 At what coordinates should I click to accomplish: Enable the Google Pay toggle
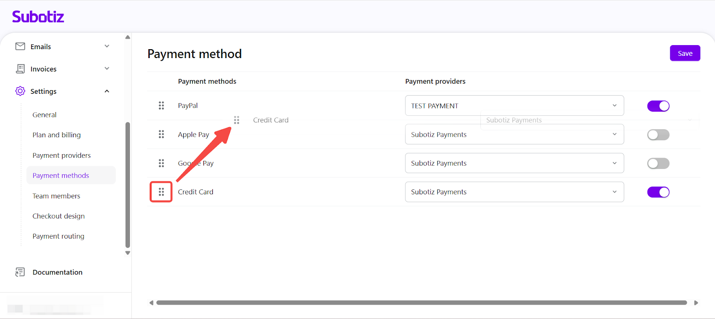pos(658,164)
